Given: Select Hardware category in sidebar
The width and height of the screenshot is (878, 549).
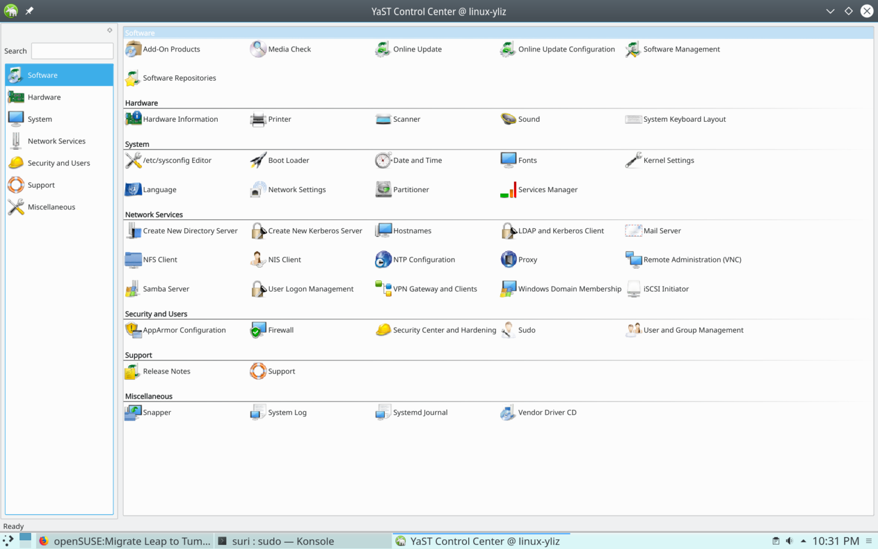Looking at the screenshot, I should click(44, 97).
